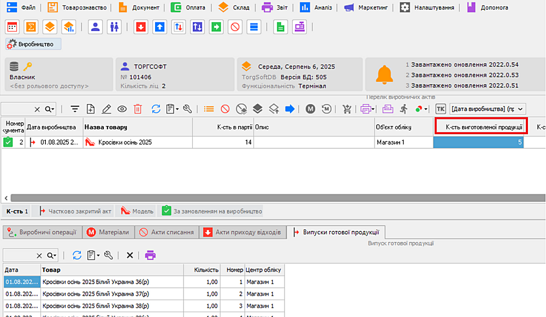Viewport: 546px width, 317px height.
Task: Expand the upper search options dropdown arrow
Action: (x=51, y=109)
